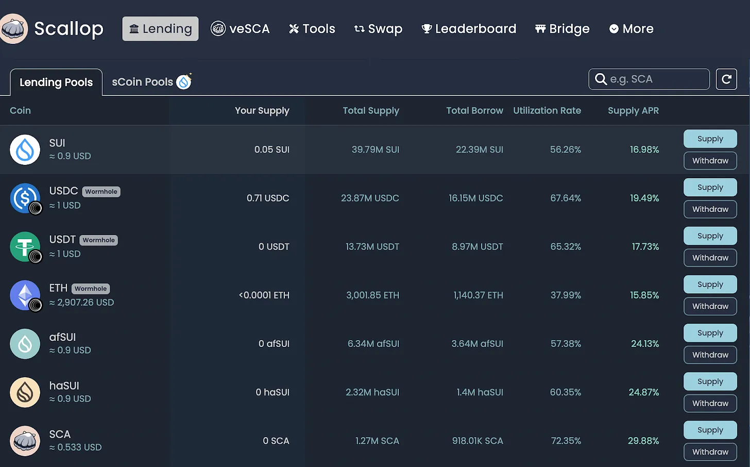
Task: Click the Scallop shell logo
Action: pyautogui.click(x=14, y=29)
